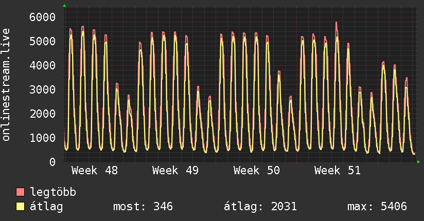Click the green arrow at x-axis end
The height and width of the screenshot is (221, 424).
418,162
